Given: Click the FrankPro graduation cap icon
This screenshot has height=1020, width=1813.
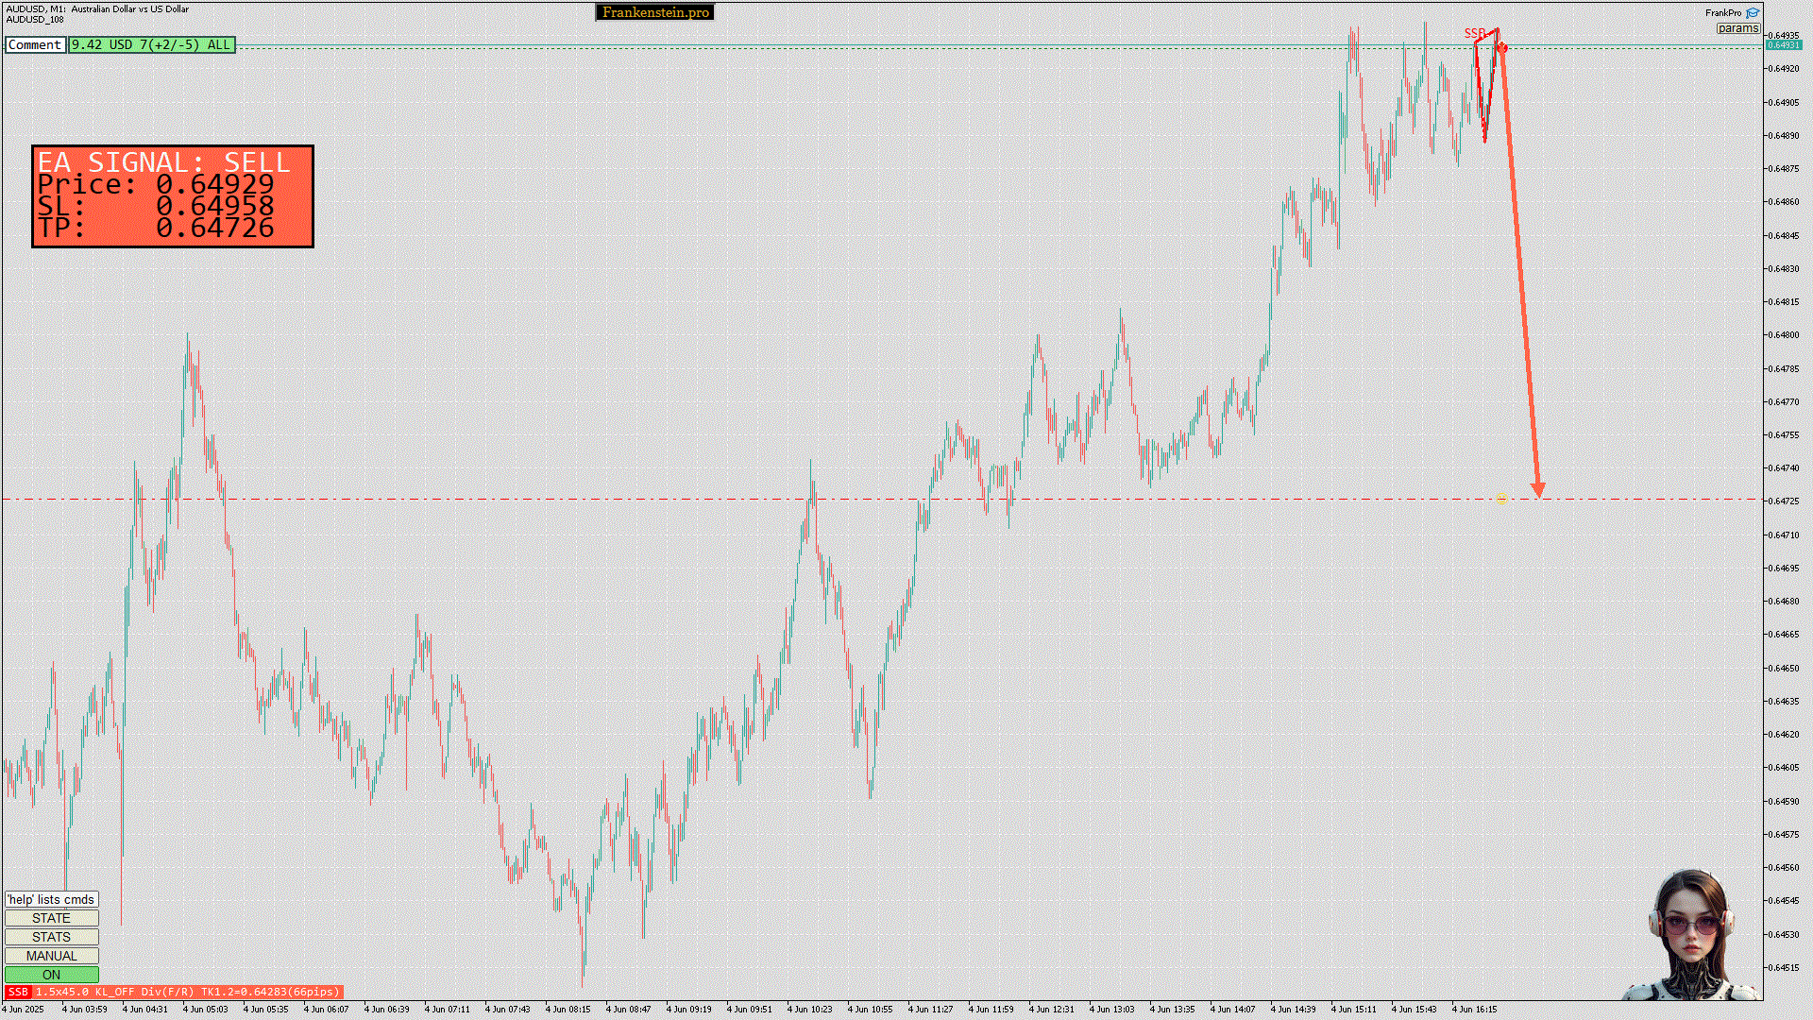Looking at the screenshot, I should pos(1753,13).
